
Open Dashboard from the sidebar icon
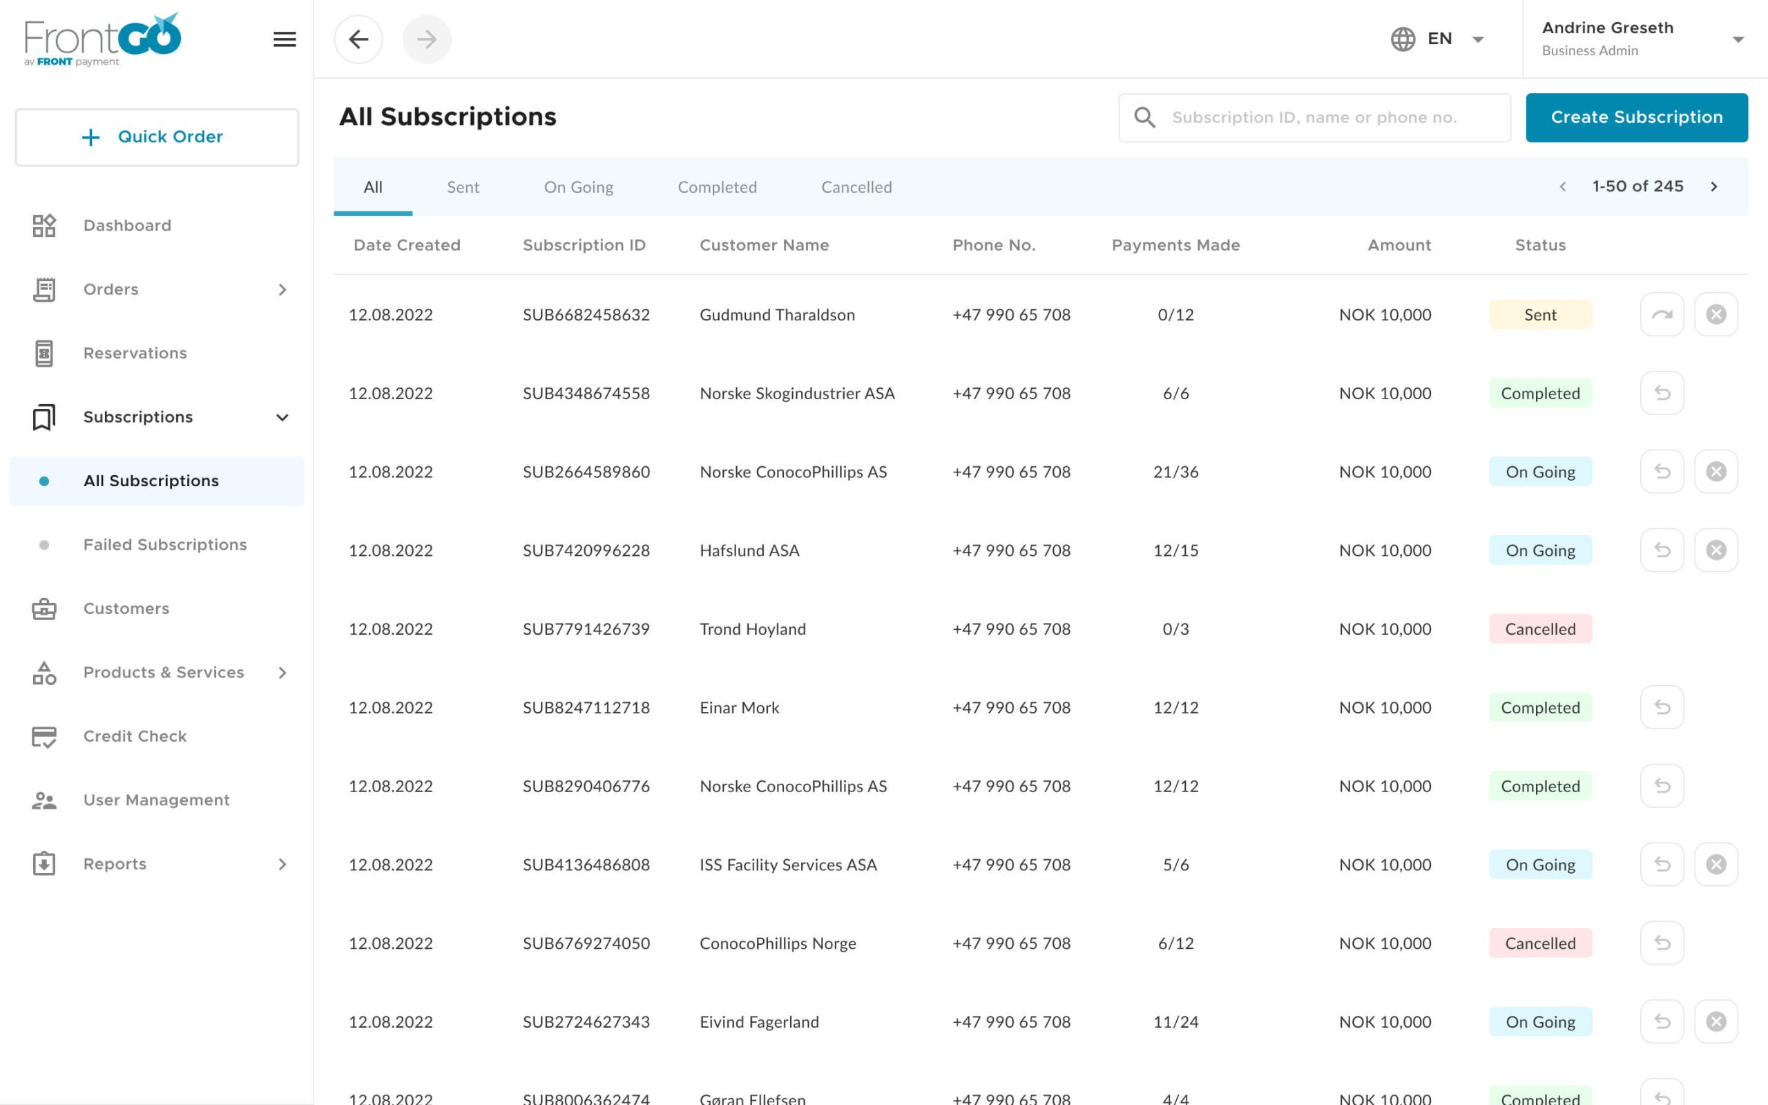point(44,225)
